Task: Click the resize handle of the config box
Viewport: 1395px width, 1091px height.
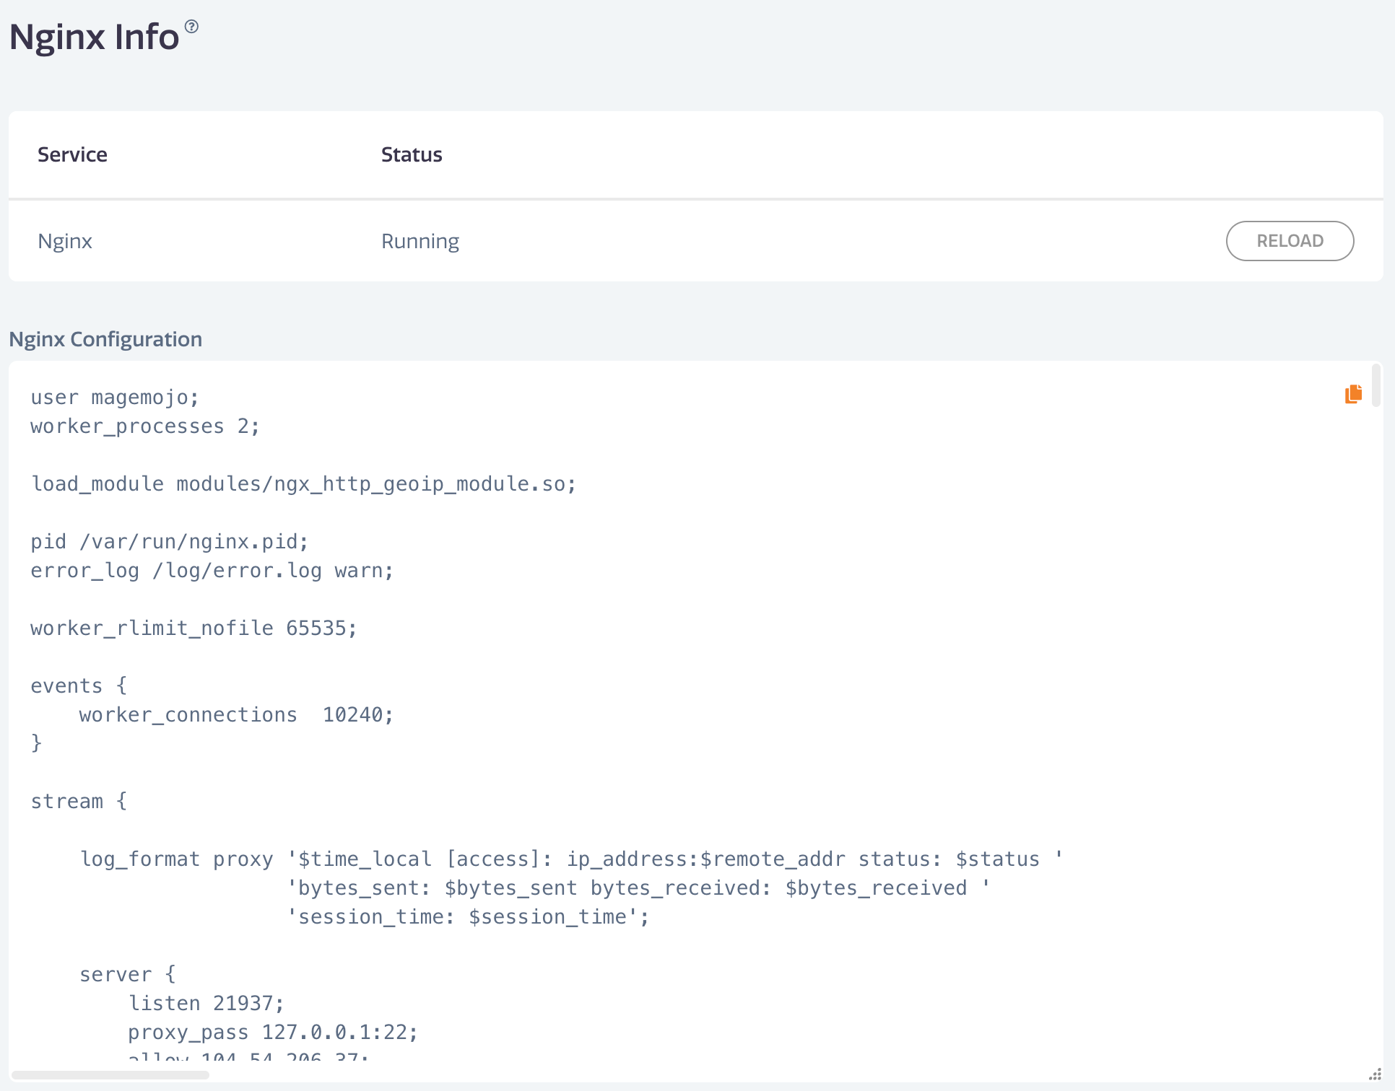Action: pos(1375,1074)
